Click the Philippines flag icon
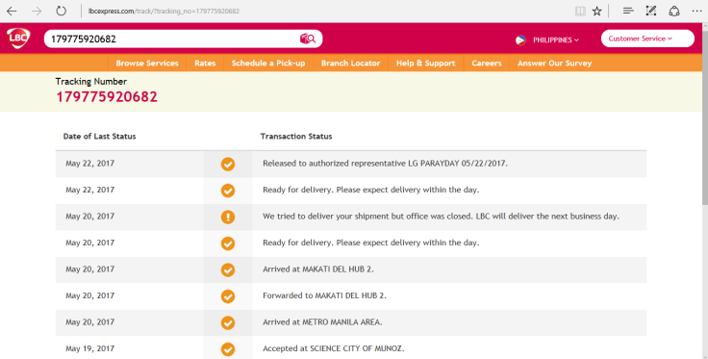 coord(520,39)
